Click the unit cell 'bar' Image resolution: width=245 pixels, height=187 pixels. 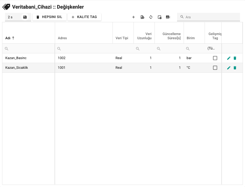click(194, 58)
